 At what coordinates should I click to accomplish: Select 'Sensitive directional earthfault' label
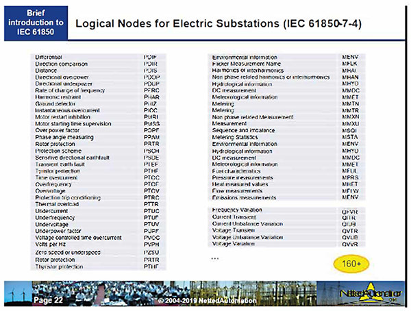tap(73, 158)
